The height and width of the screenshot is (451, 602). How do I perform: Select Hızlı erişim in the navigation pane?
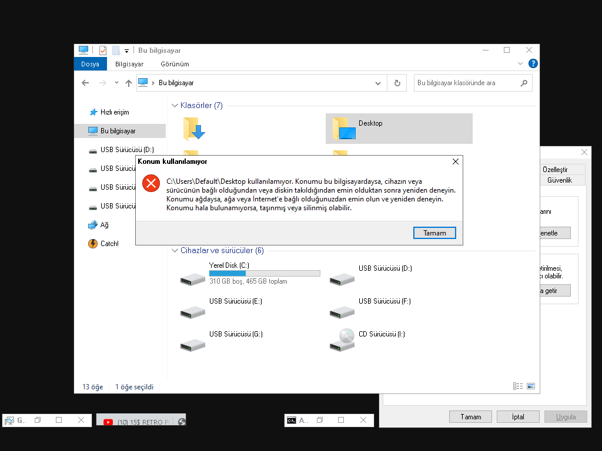115,112
